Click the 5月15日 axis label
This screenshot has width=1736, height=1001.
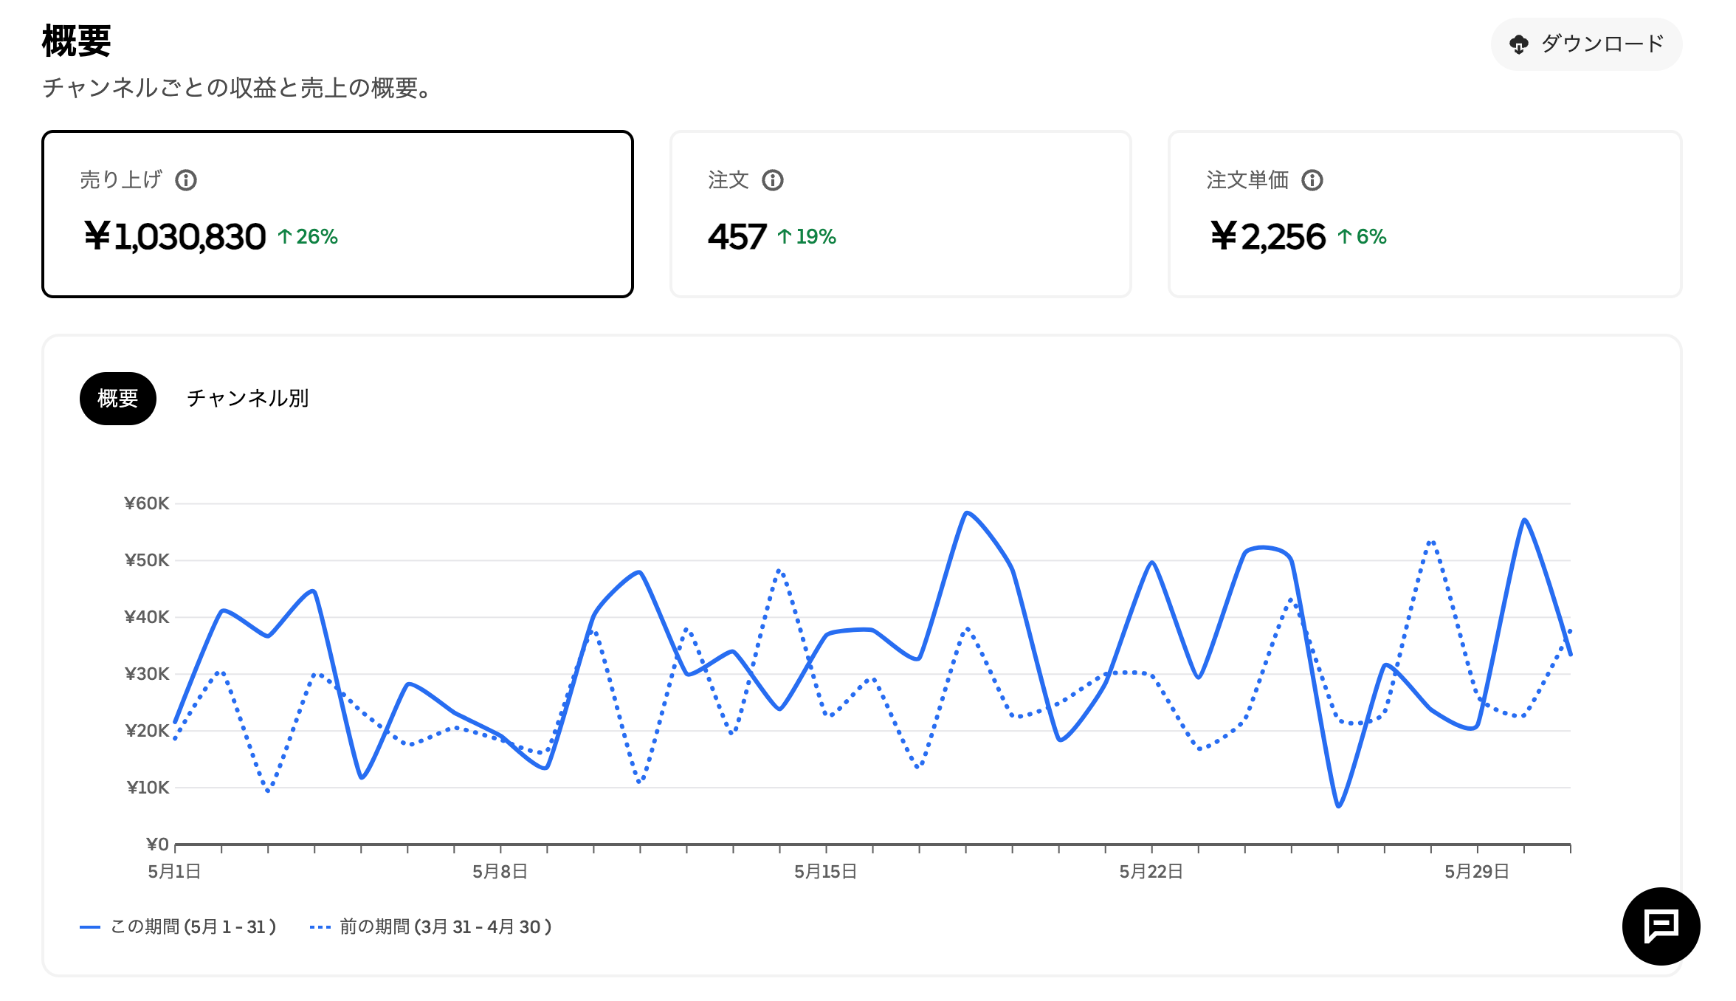point(825,872)
